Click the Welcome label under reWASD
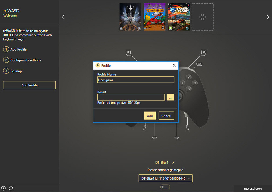The width and height of the screenshot is (272, 192). tap(10, 16)
